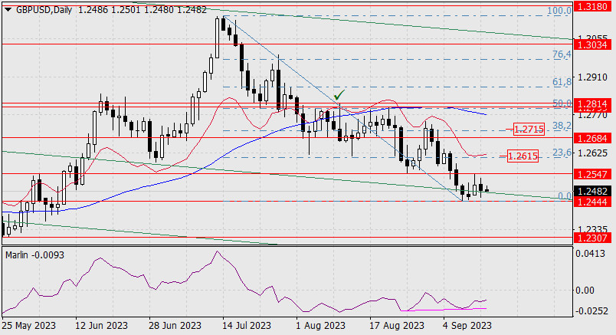The image size is (616, 335).
Task: Click the current price 1.2482 black label
Action: coord(593,192)
